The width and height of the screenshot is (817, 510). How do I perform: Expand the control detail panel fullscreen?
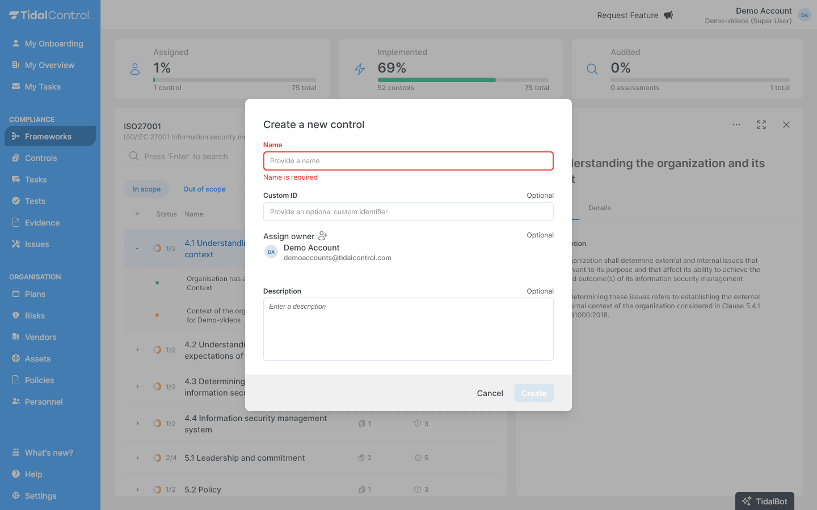[761, 125]
